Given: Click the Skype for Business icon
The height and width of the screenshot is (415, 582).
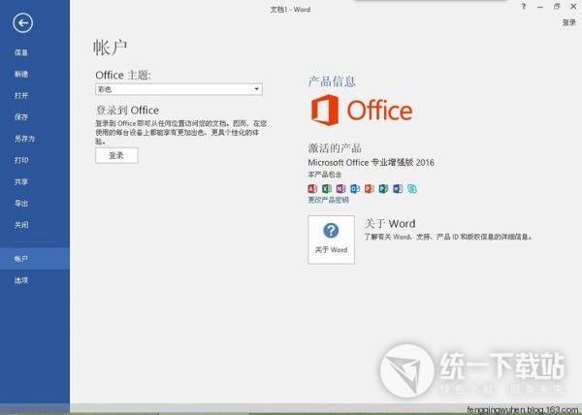Looking at the screenshot, I should point(411,189).
